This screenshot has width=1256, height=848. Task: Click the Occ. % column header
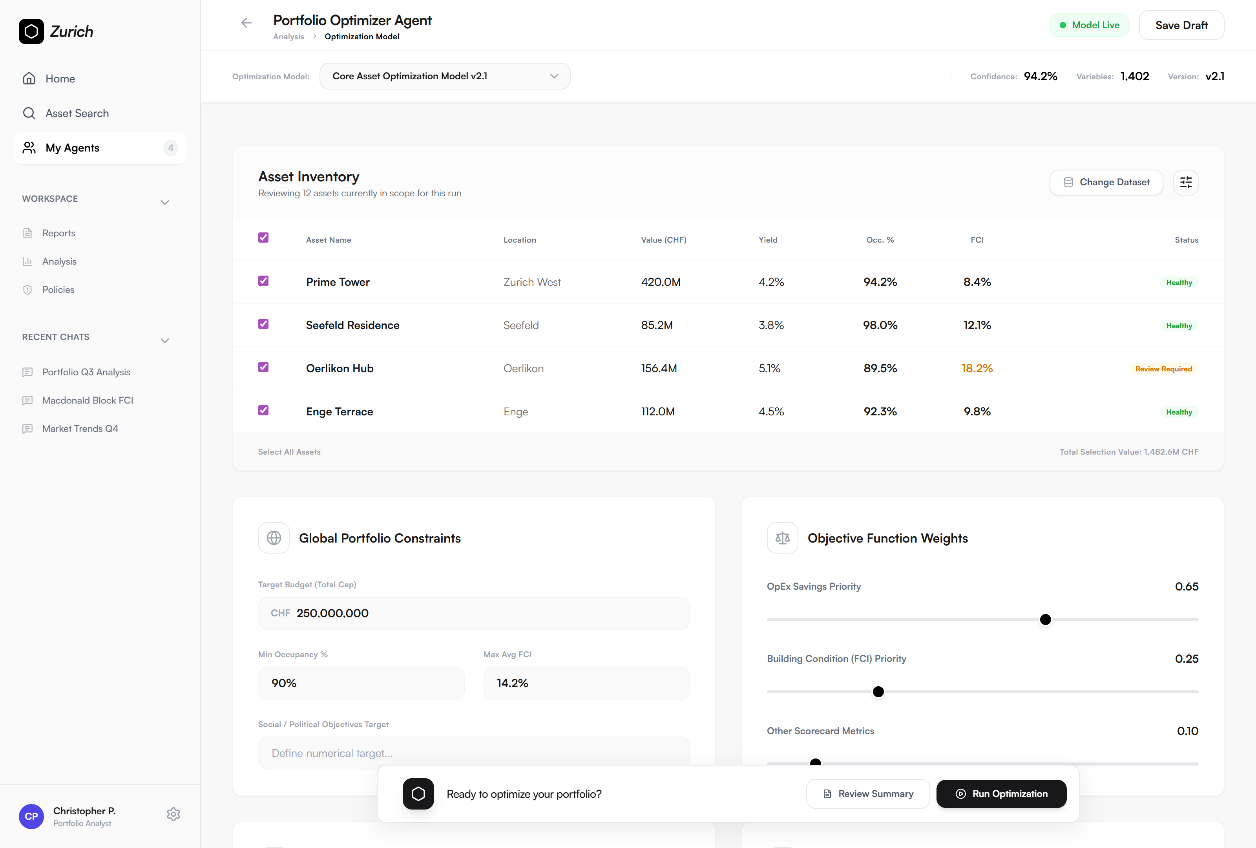coord(880,240)
